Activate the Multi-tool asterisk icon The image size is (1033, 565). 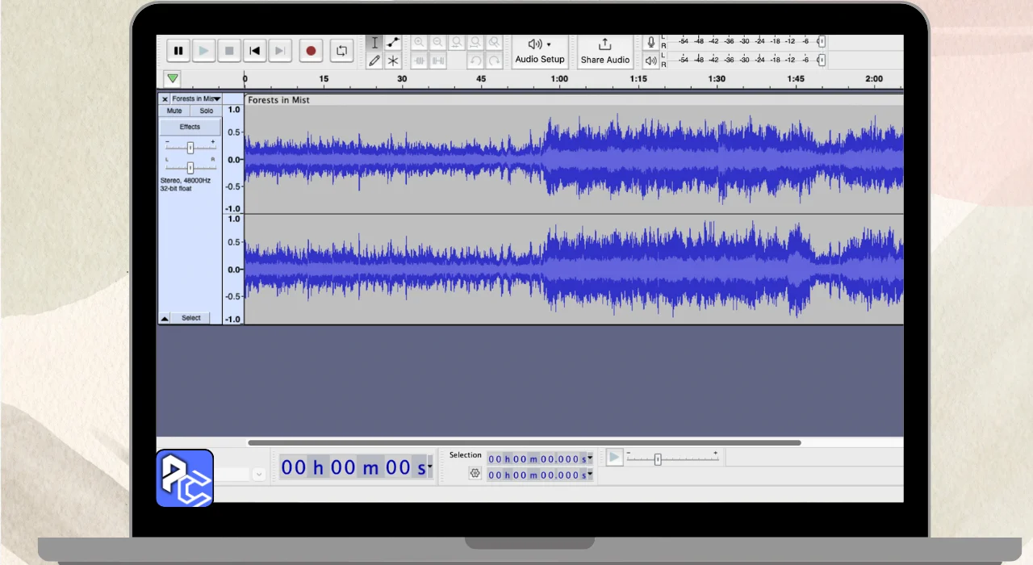(x=393, y=61)
